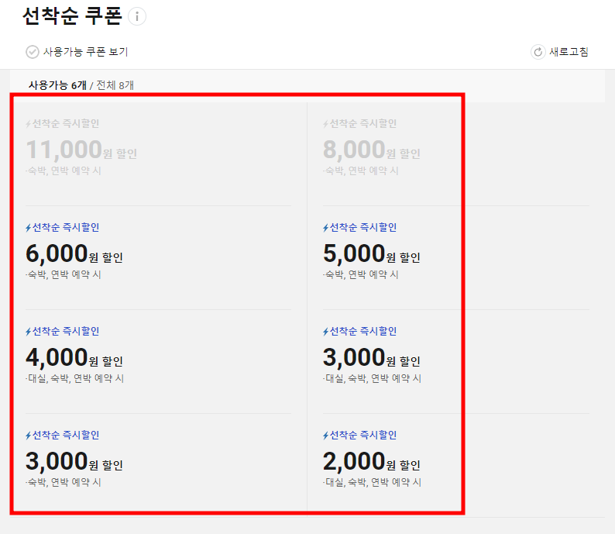
Task: Click 숙박, 연박 예약 시 under 5,000원
Action: coord(361,274)
